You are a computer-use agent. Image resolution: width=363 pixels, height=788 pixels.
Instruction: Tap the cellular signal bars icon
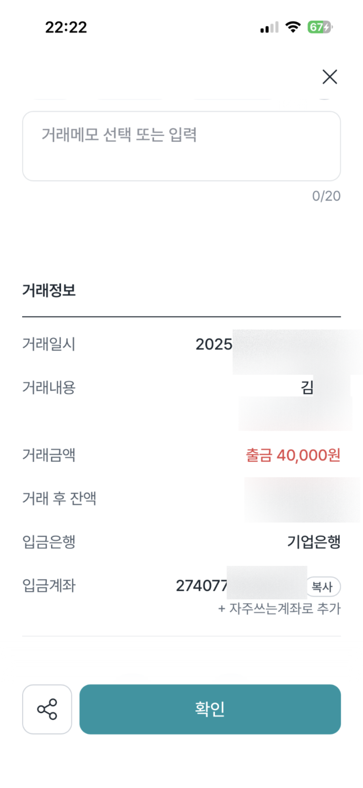269,28
